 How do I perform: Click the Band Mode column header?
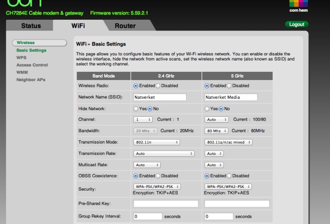(x=104, y=76)
